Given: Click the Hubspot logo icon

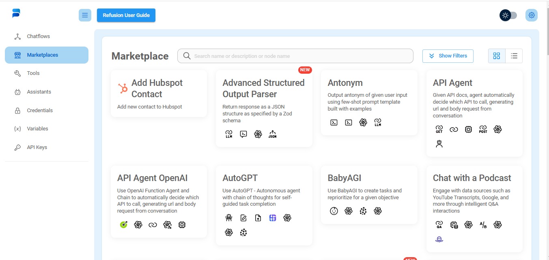Looking at the screenshot, I should coord(123,88).
